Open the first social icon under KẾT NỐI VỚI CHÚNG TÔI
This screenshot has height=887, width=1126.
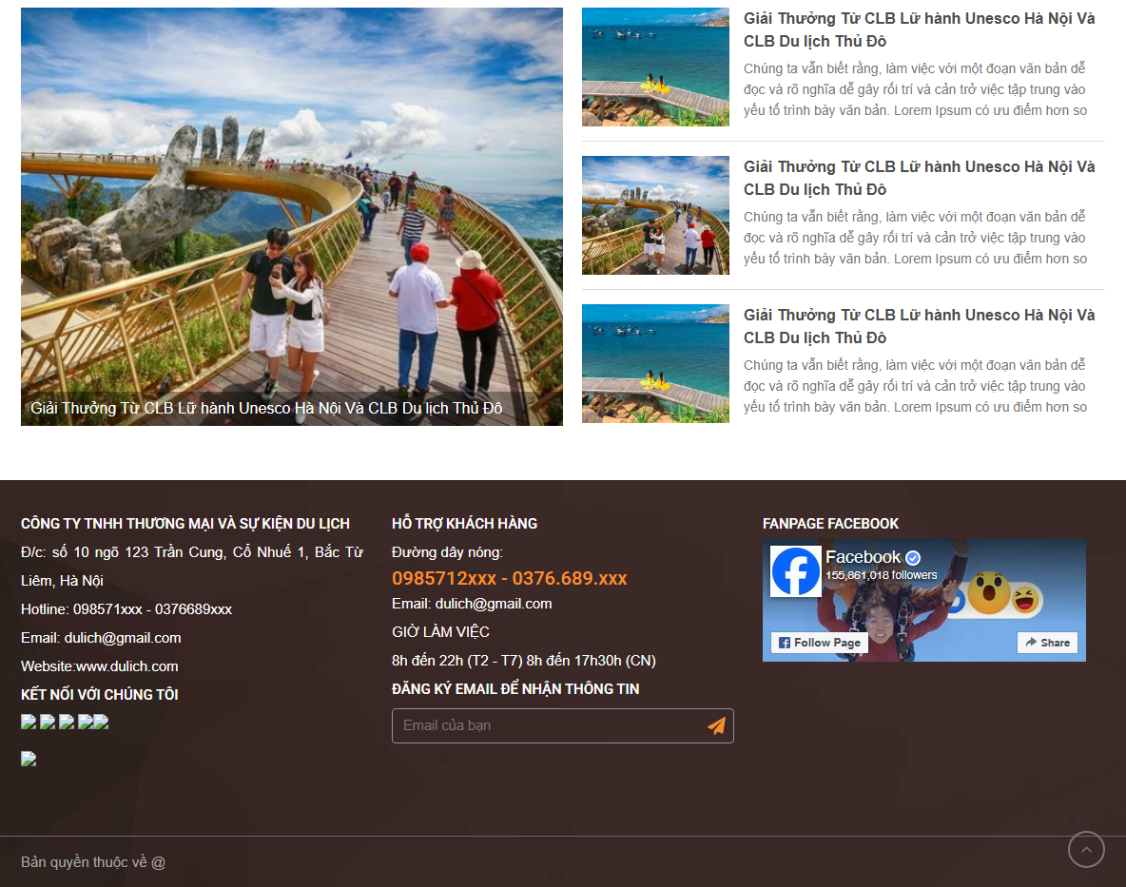28,722
